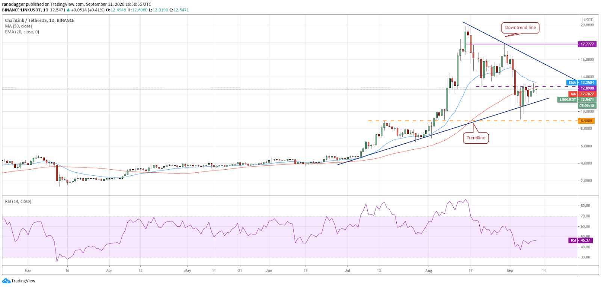The image size is (601, 287).
Task: Click the +0.0514 (+0.41%) change text
Action: (88, 10)
